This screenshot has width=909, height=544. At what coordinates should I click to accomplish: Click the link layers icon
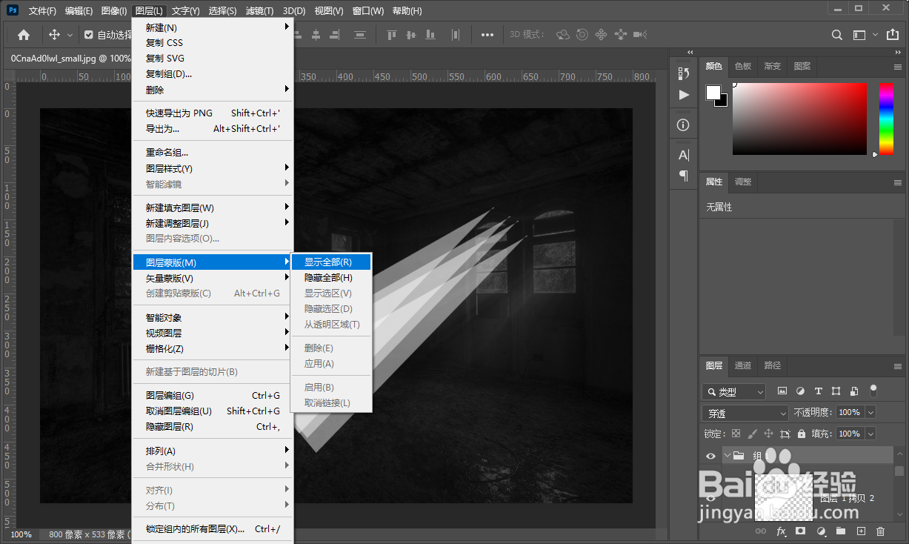[x=760, y=531]
